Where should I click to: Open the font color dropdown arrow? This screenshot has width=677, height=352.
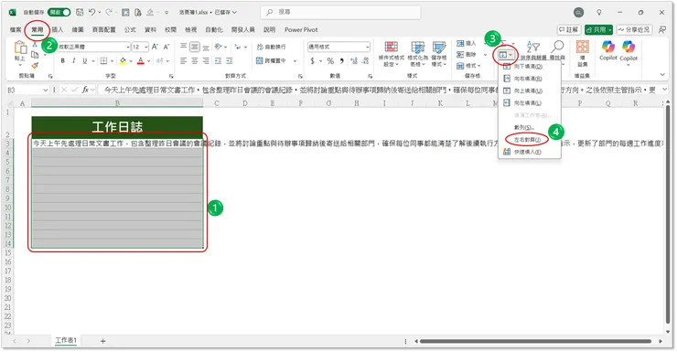coord(148,61)
